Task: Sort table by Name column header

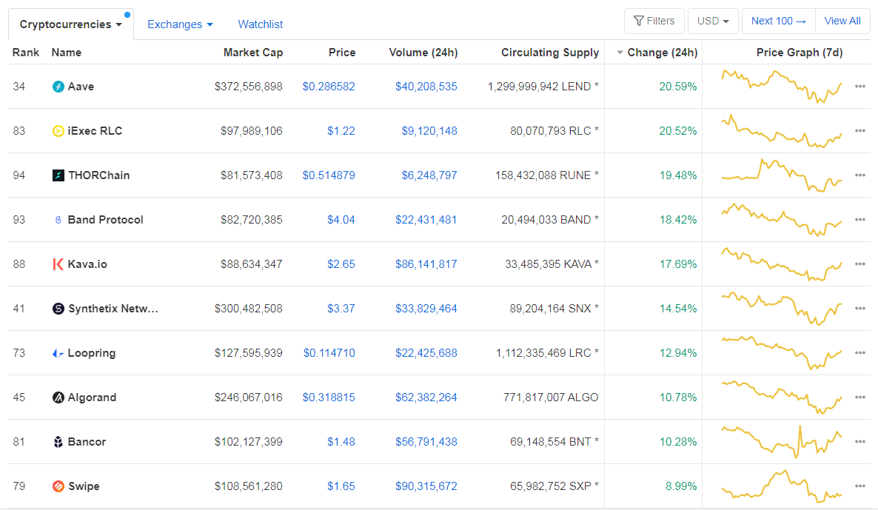Action: click(x=66, y=53)
